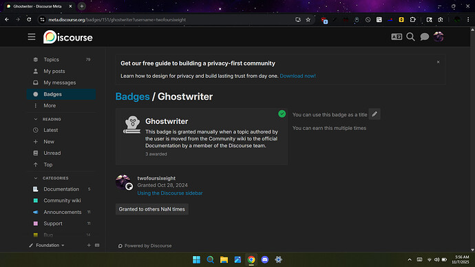
Task: Open Discord from the taskbar
Action: pos(265,259)
